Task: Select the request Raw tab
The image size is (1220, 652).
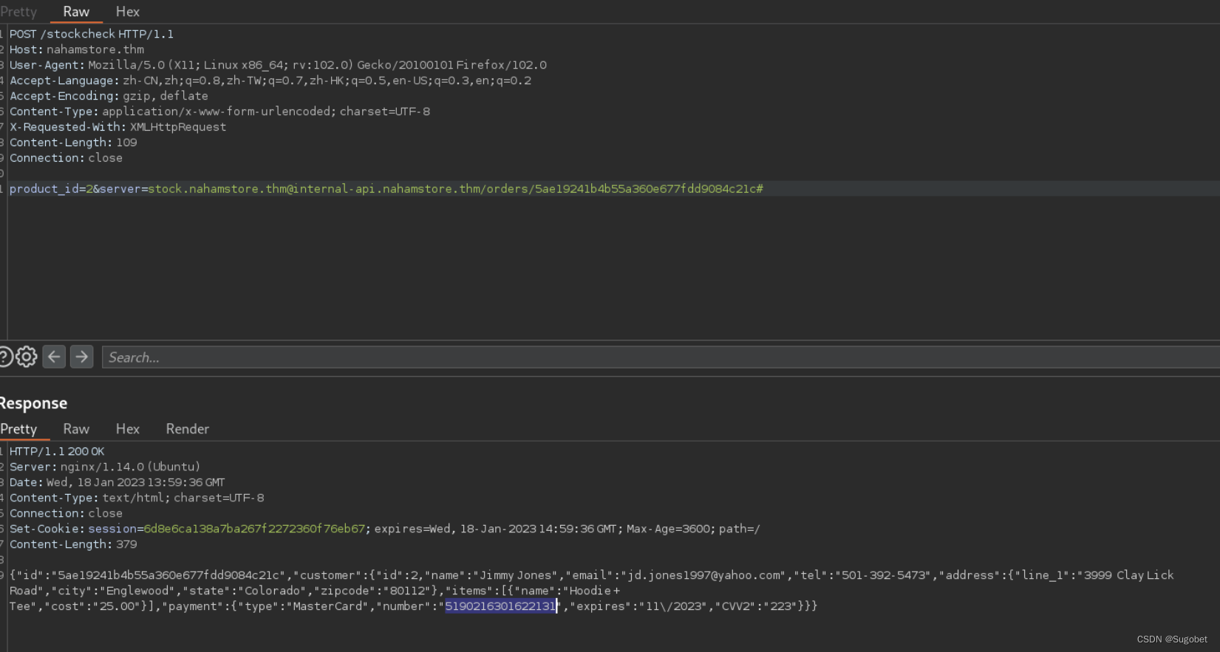Action: point(76,12)
